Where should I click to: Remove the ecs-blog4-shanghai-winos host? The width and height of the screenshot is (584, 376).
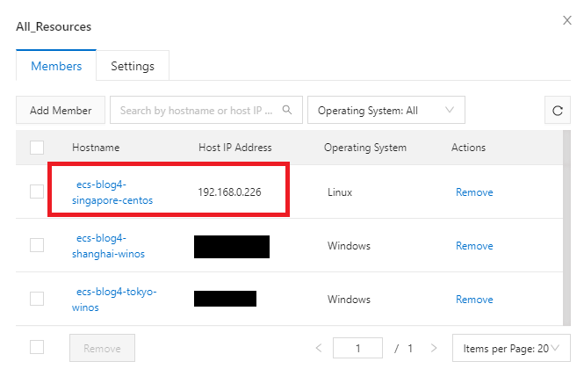click(x=474, y=246)
